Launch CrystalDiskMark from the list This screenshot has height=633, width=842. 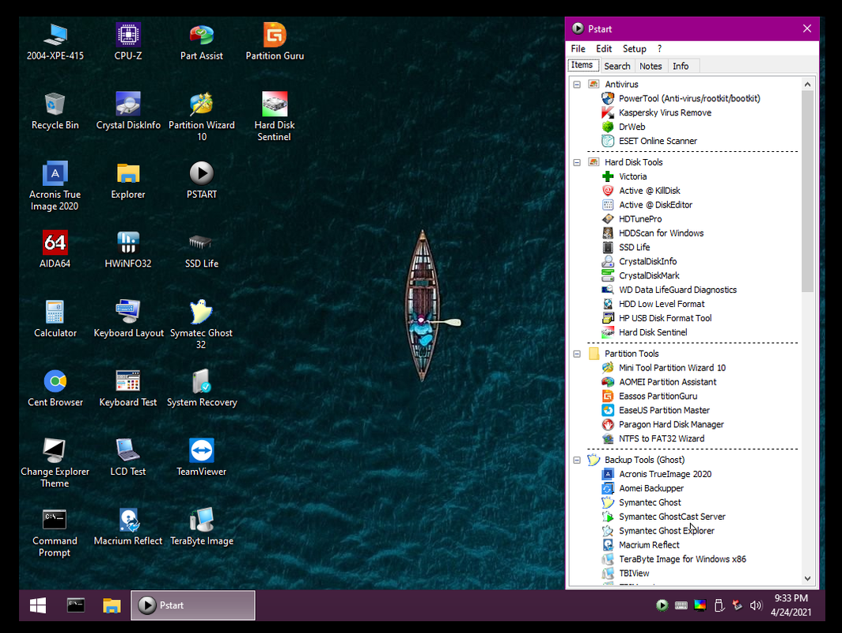[640, 275]
